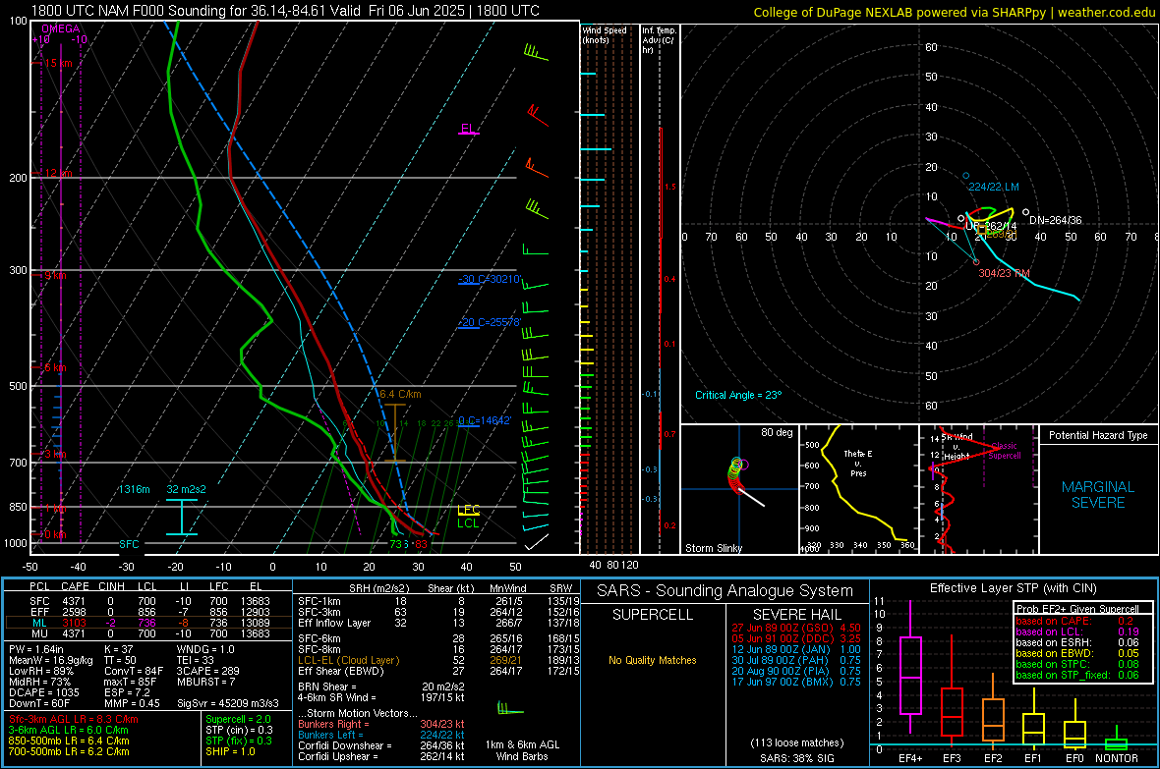The width and height of the screenshot is (1160, 769).
Task: Select the SFC parcel row
Action: (x=148, y=601)
